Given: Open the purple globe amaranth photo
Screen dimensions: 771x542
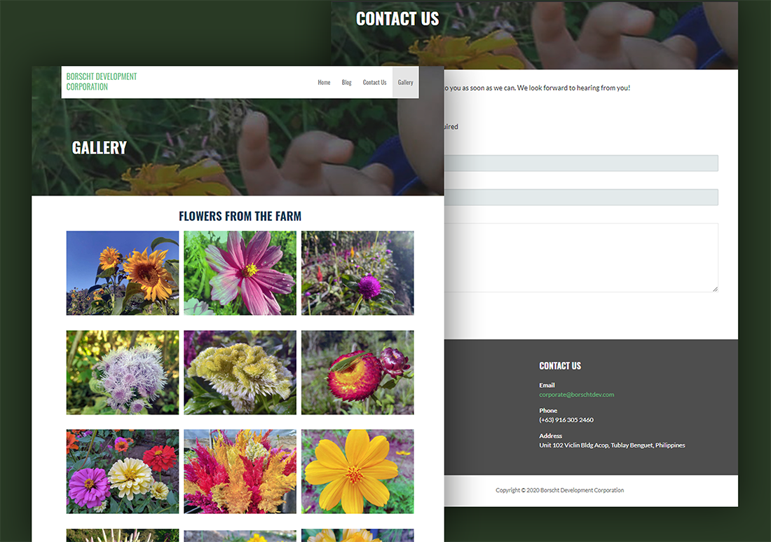Looking at the screenshot, I should 357,273.
